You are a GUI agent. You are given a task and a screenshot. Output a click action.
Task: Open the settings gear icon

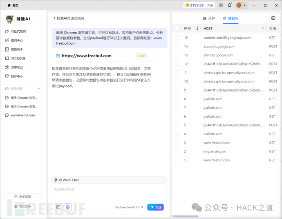[221, 5]
